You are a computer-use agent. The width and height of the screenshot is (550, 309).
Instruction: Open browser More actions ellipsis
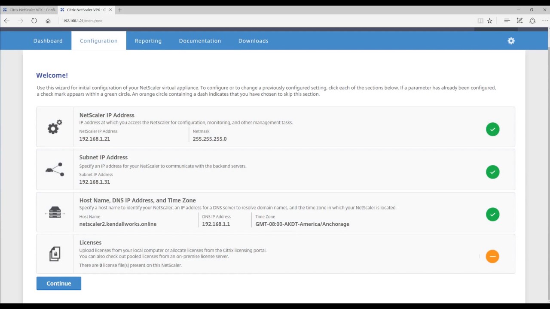pyautogui.click(x=545, y=21)
